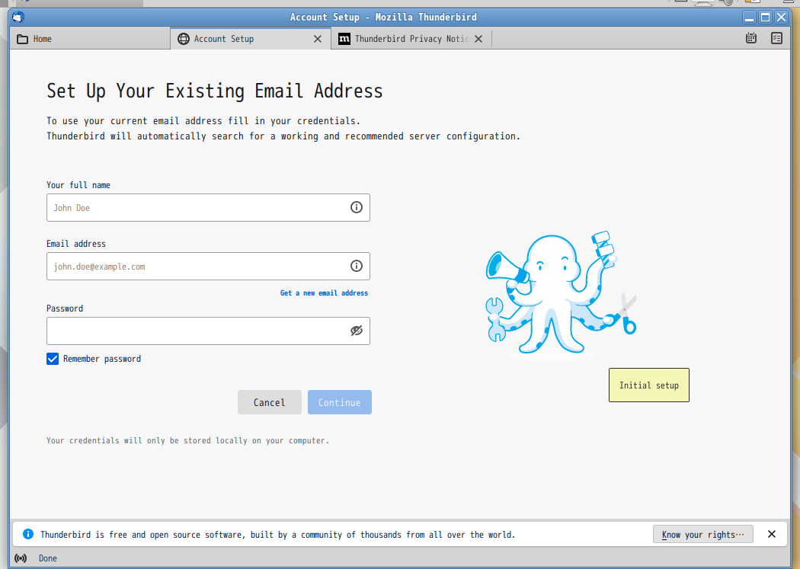Screen dimensions: 800x569
Task: Click the Mozilla icon on Privacy Notice tab
Action: [x=344, y=39]
